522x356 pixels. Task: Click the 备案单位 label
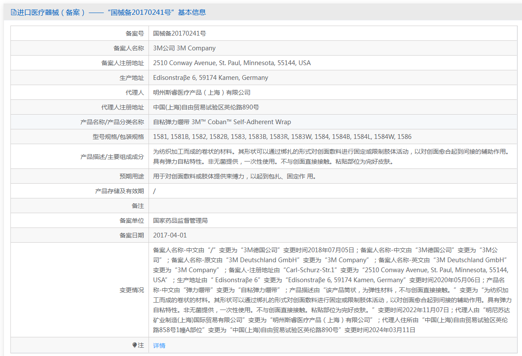(132, 221)
